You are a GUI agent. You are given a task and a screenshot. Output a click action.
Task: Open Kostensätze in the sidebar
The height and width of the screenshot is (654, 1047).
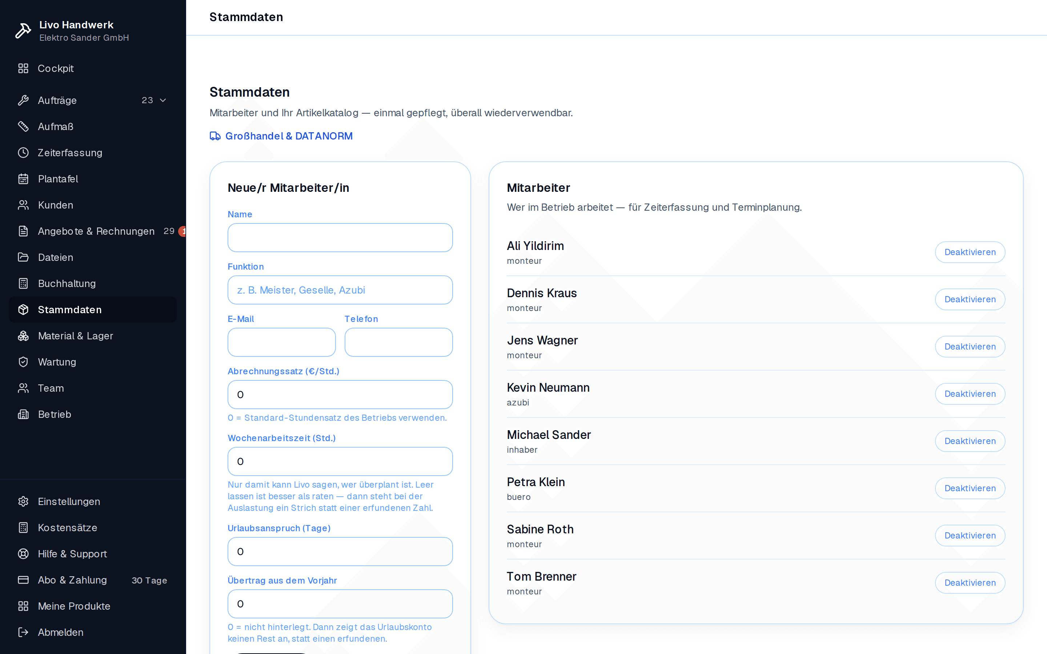93,528
